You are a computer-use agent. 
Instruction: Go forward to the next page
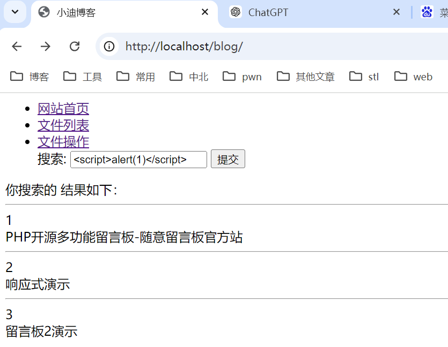(46, 46)
